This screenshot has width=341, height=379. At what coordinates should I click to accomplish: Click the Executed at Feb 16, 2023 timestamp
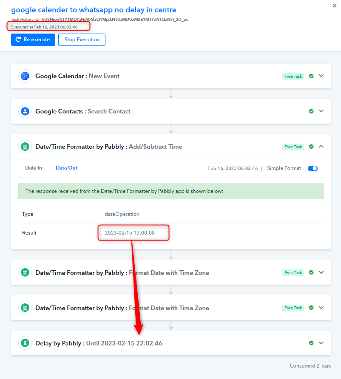[x=44, y=27]
